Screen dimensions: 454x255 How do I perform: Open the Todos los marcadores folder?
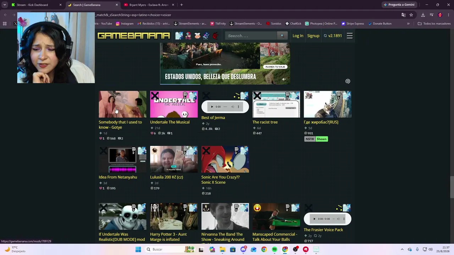pyautogui.click(x=434, y=24)
